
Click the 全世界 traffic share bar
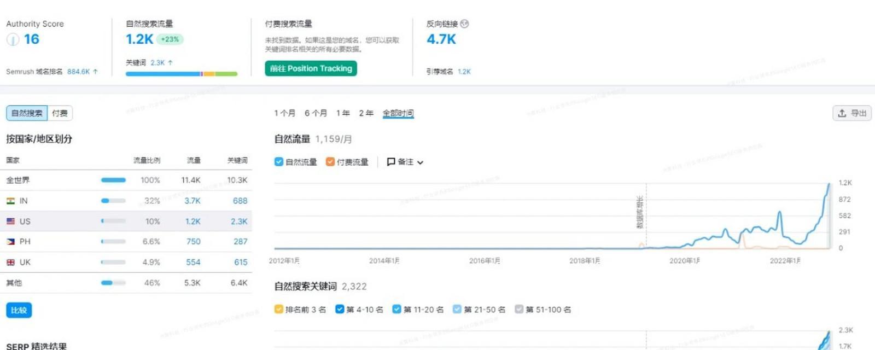[113, 180]
